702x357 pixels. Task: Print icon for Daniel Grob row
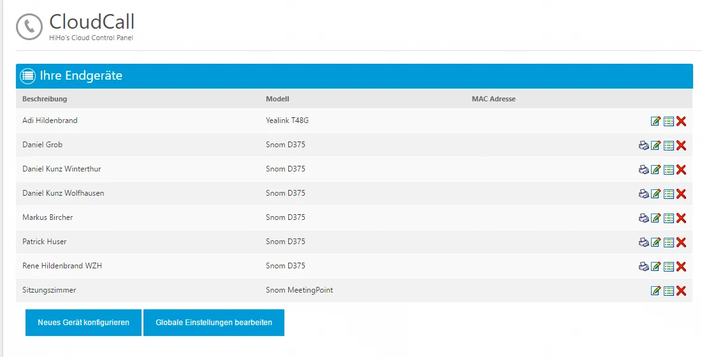click(x=643, y=145)
